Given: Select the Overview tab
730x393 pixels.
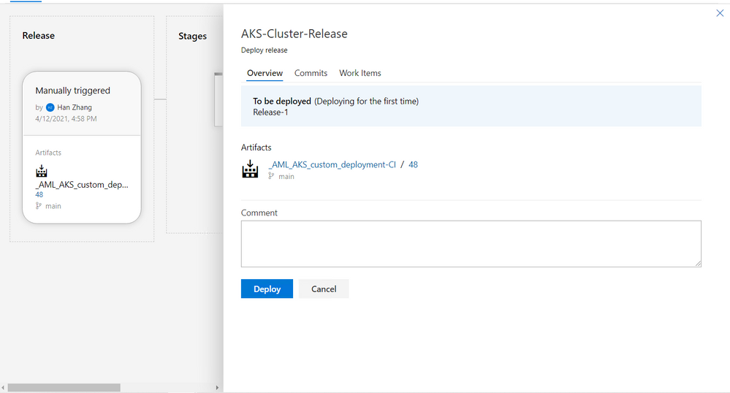Looking at the screenshot, I should click(x=265, y=73).
